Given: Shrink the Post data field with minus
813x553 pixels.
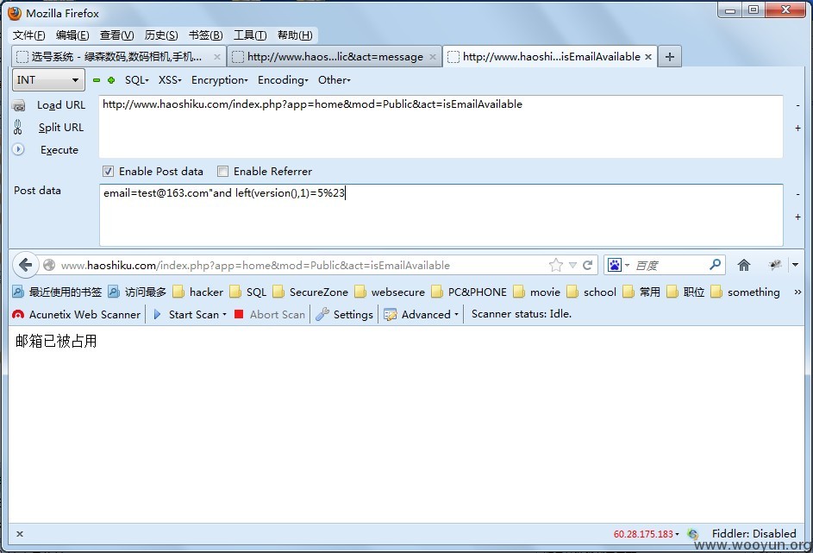Looking at the screenshot, I should pyautogui.click(x=798, y=194).
